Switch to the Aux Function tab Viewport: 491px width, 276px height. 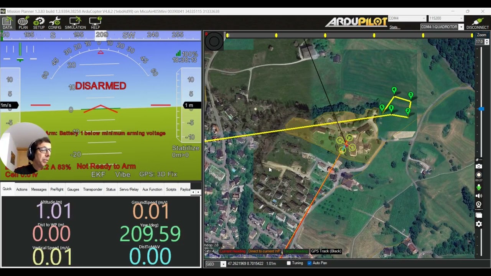[x=152, y=189]
